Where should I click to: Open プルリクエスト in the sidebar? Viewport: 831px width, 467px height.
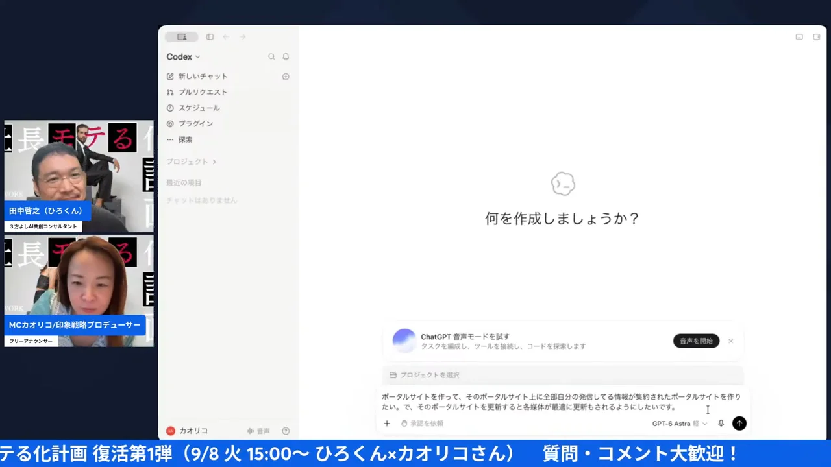[197, 92]
